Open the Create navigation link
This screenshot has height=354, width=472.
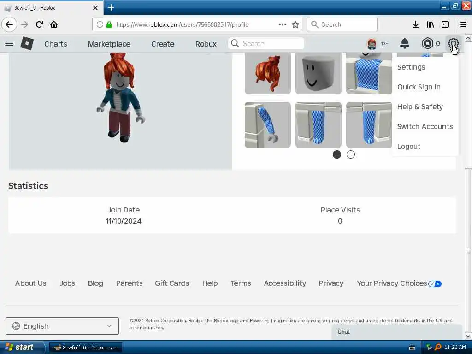(163, 44)
